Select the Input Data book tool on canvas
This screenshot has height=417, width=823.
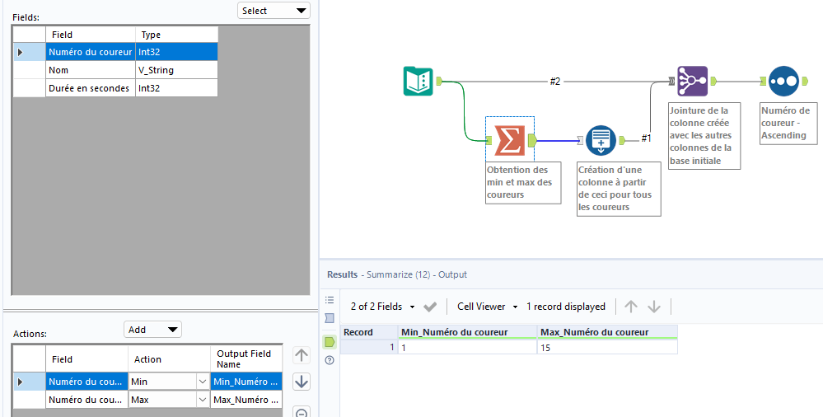click(x=418, y=82)
